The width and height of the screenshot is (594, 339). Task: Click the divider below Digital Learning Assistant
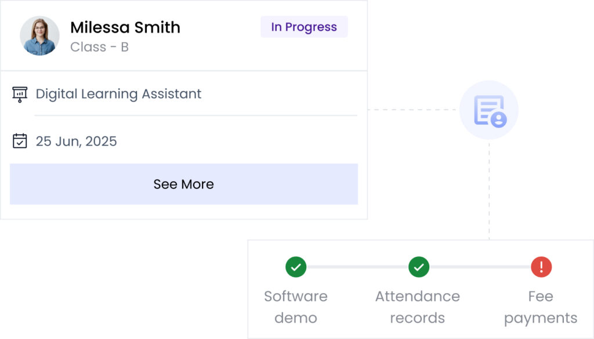tap(195, 115)
